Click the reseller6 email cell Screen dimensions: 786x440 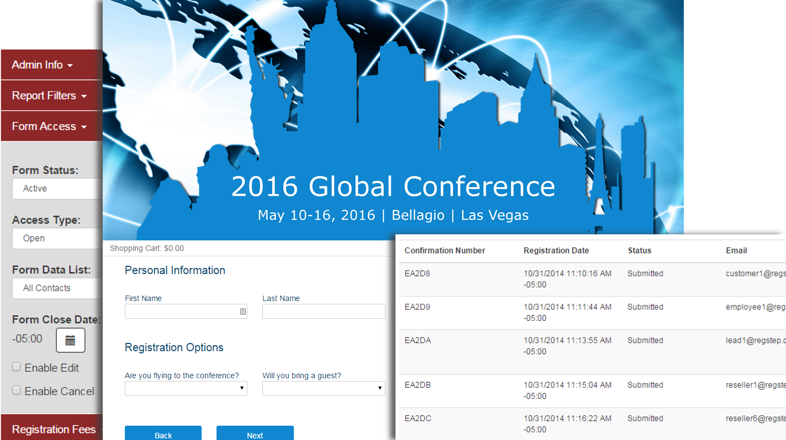point(756,418)
